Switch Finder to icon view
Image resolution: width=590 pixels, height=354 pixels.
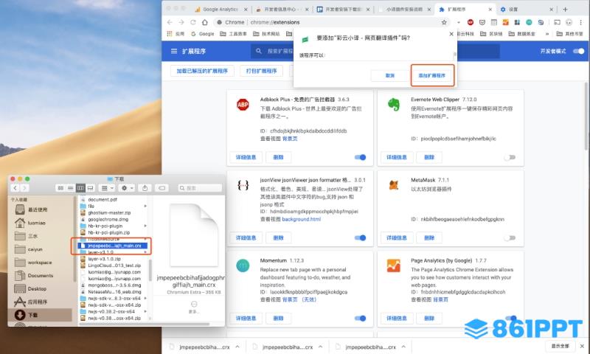tap(60, 188)
